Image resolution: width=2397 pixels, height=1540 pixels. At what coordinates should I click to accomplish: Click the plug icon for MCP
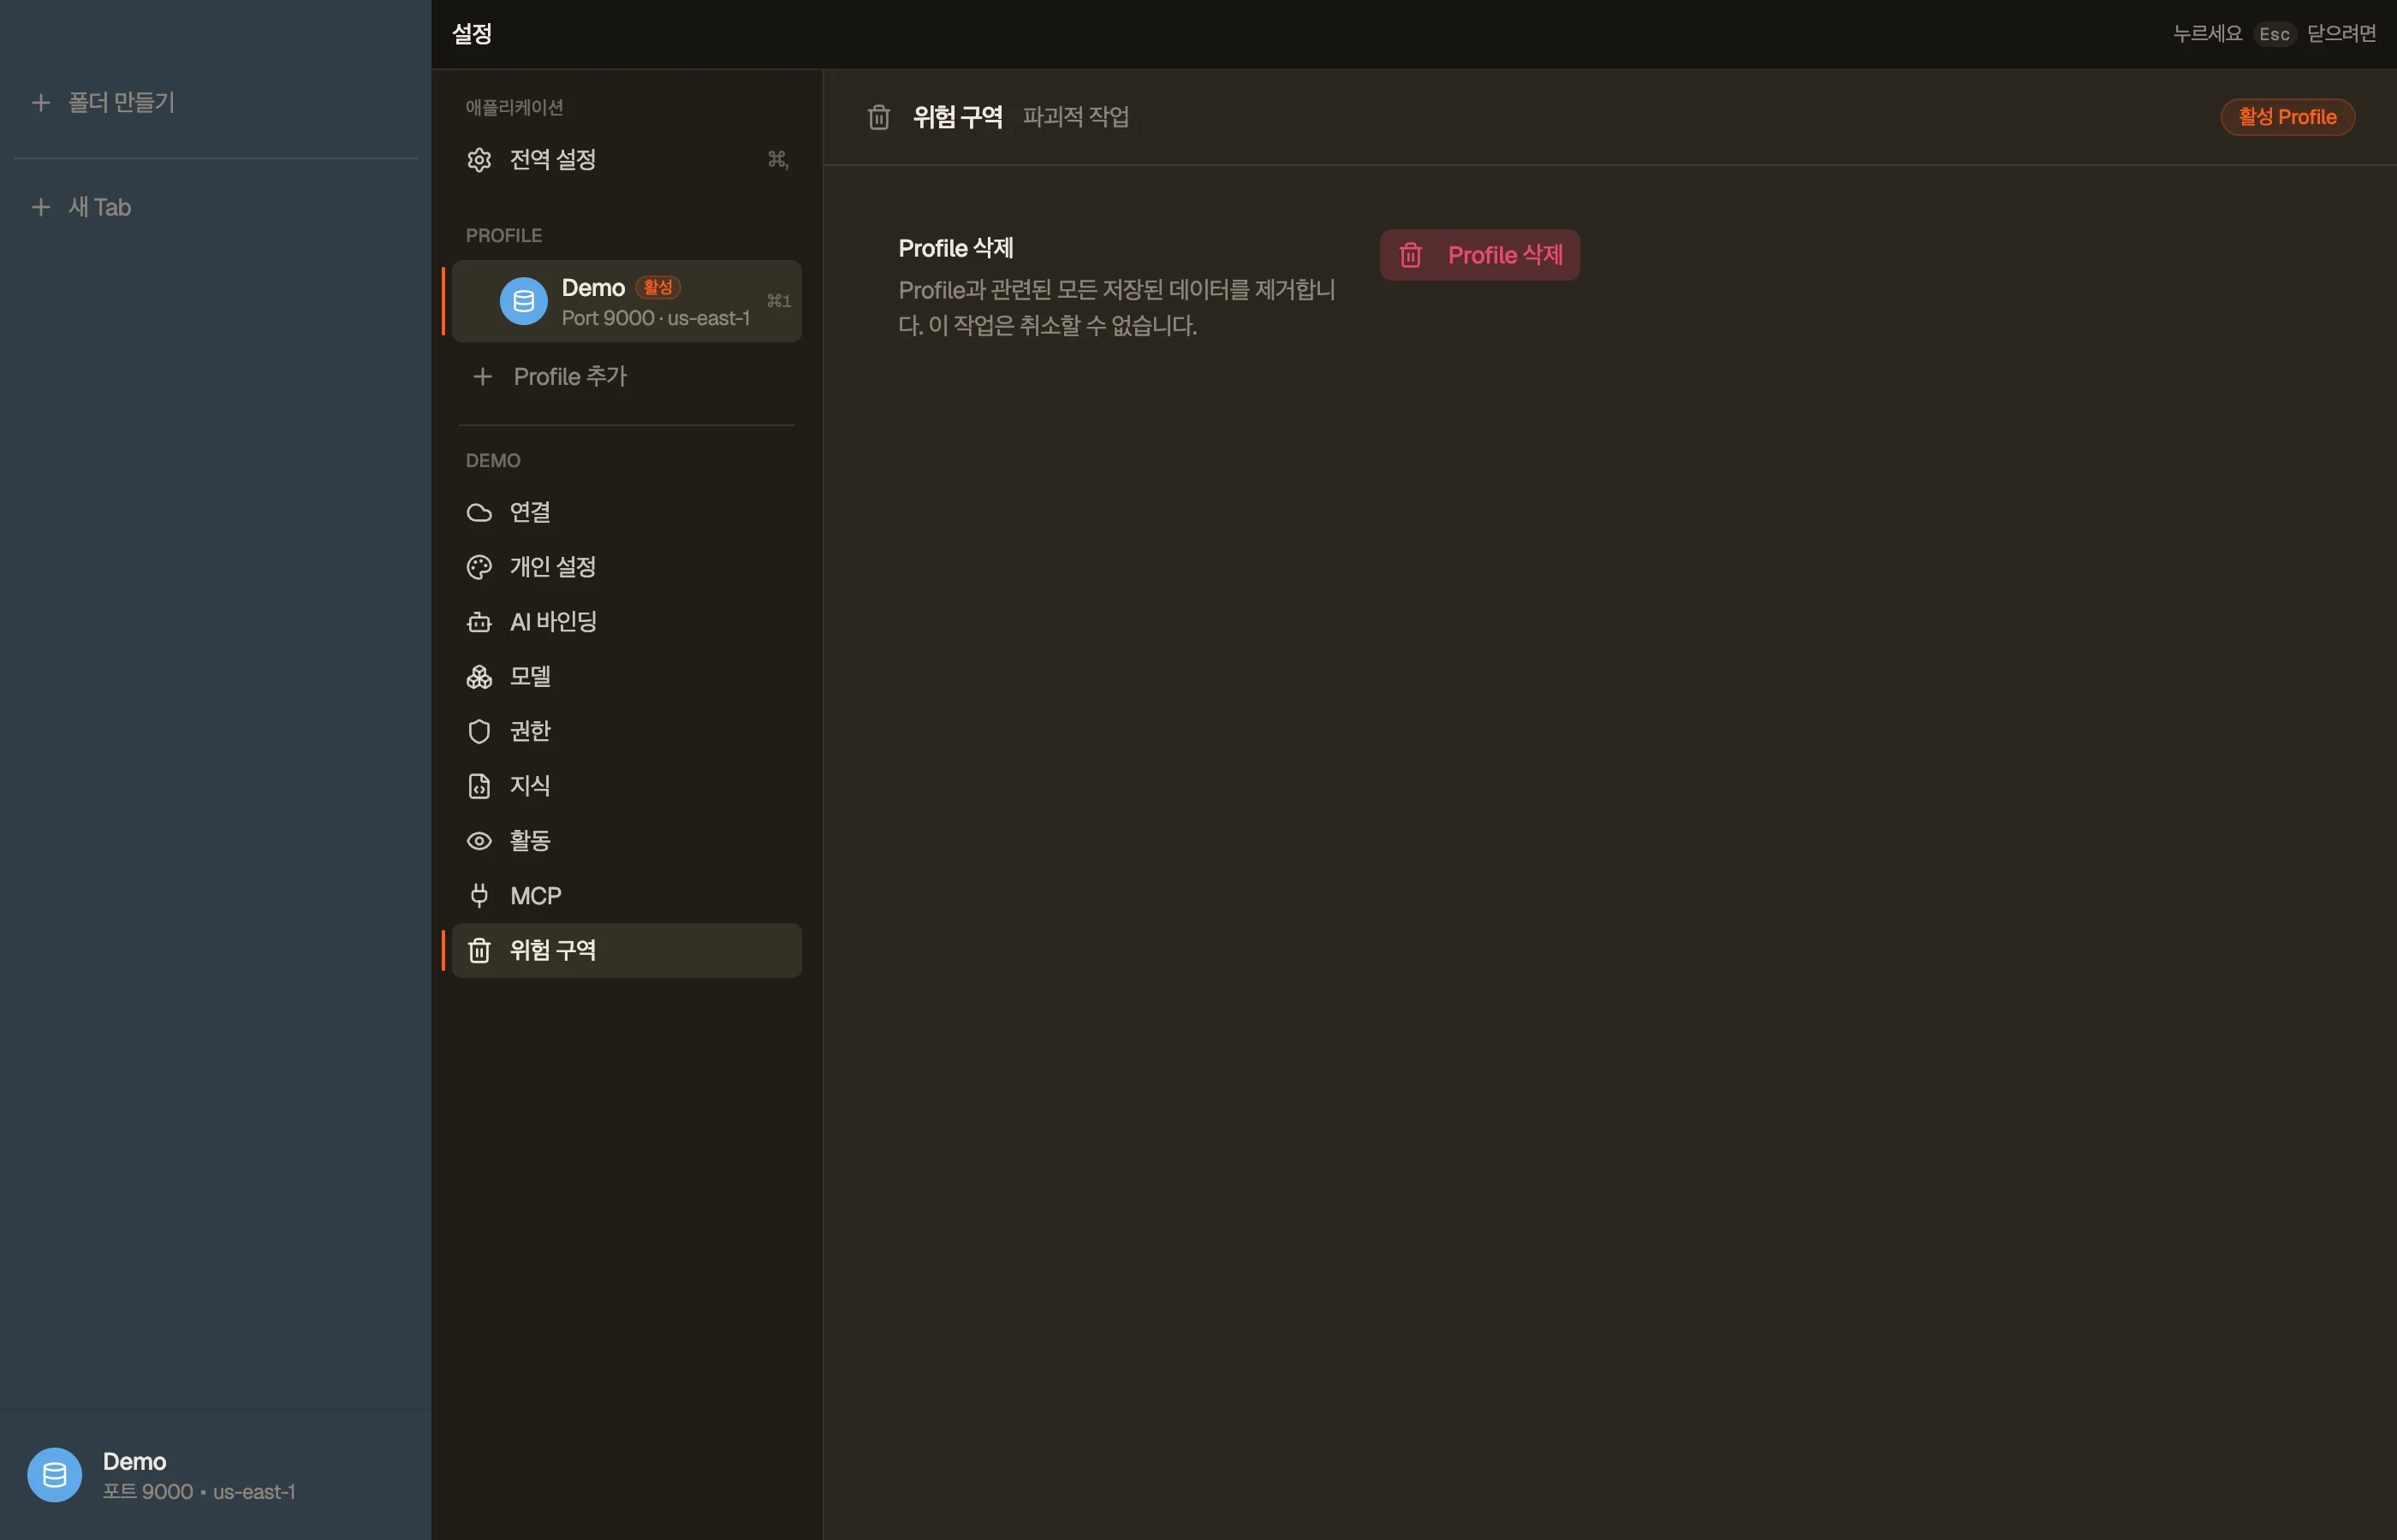(x=479, y=895)
